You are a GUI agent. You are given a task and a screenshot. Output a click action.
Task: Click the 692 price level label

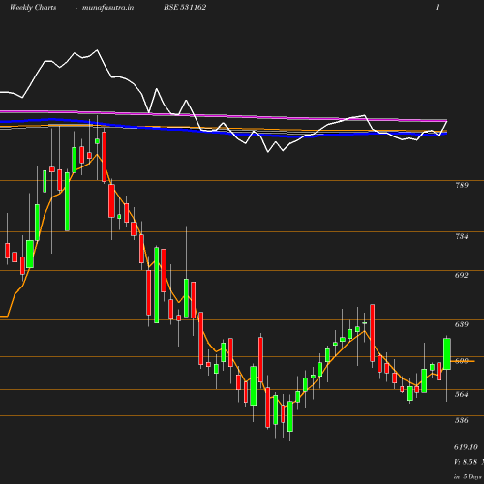click(x=462, y=275)
